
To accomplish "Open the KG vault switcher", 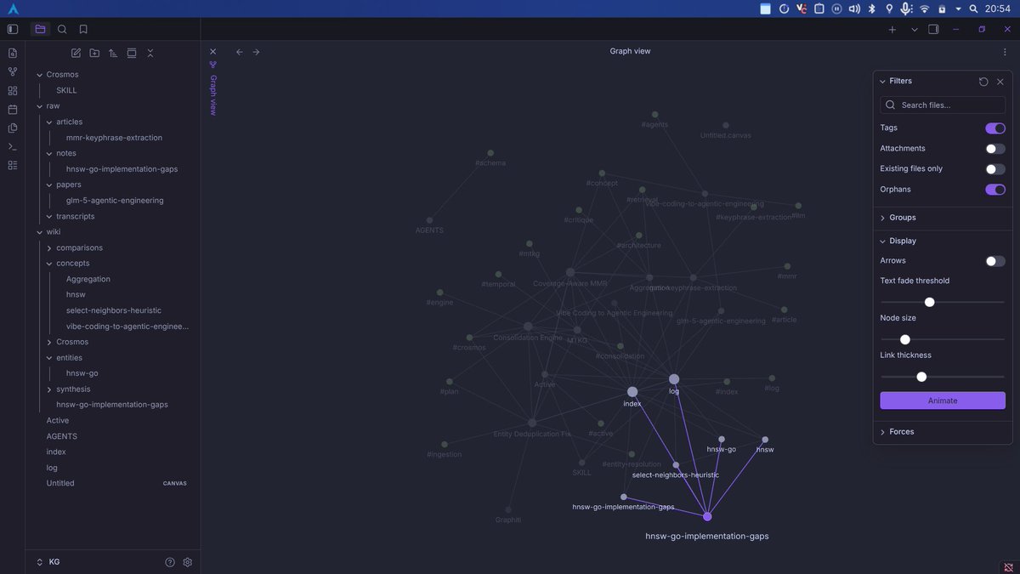I will [48, 562].
